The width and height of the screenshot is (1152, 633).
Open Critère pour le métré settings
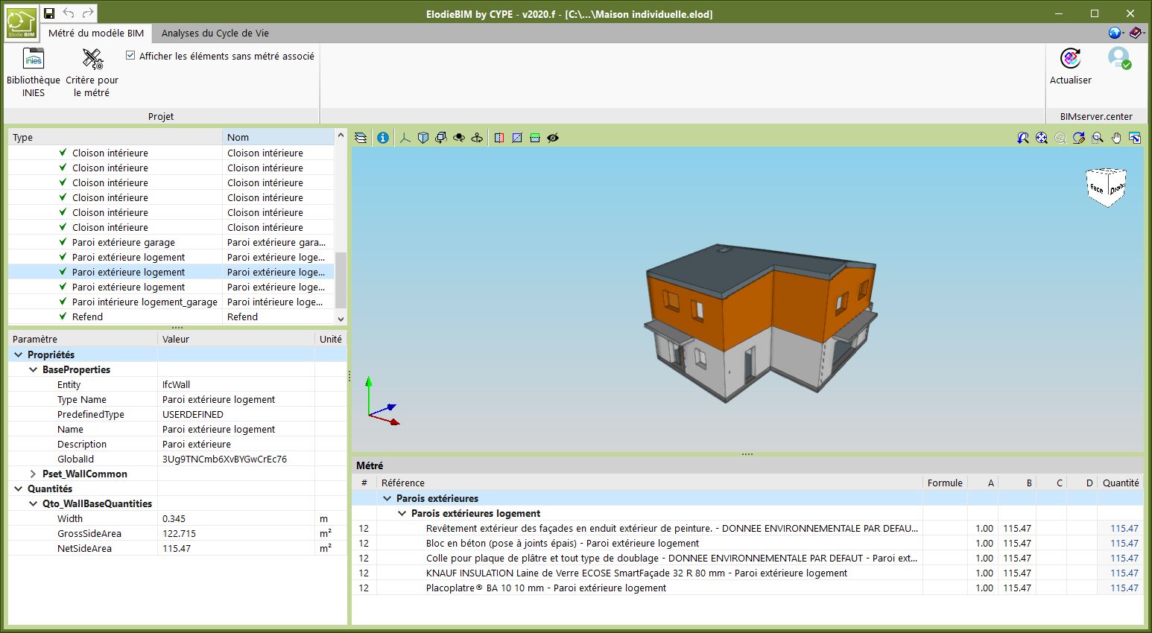[92, 72]
